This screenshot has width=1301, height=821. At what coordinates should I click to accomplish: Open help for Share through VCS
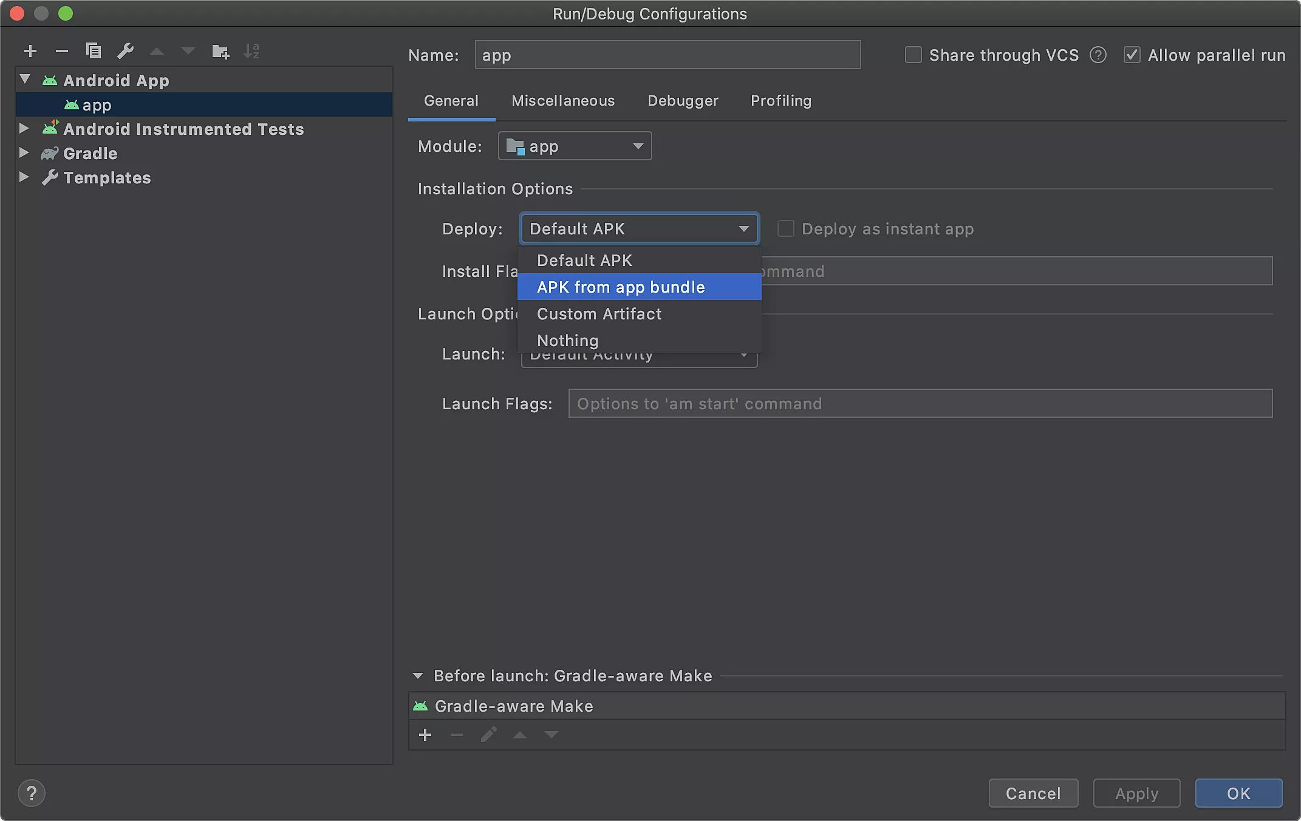tap(1098, 55)
